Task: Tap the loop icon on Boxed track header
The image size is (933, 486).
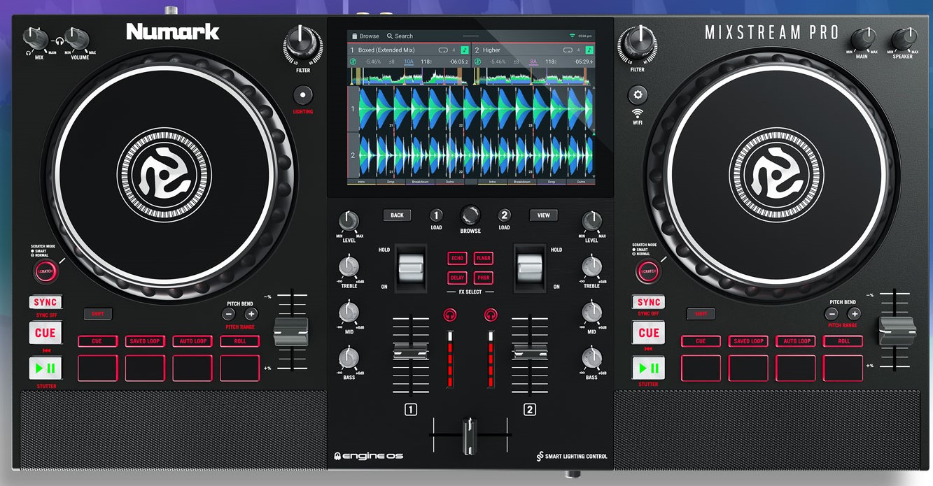Action: pos(443,50)
